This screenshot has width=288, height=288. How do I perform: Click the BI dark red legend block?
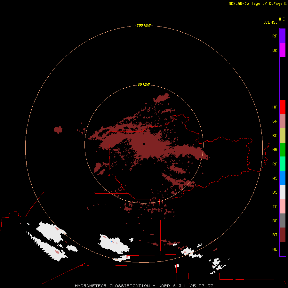tap(283, 235)
